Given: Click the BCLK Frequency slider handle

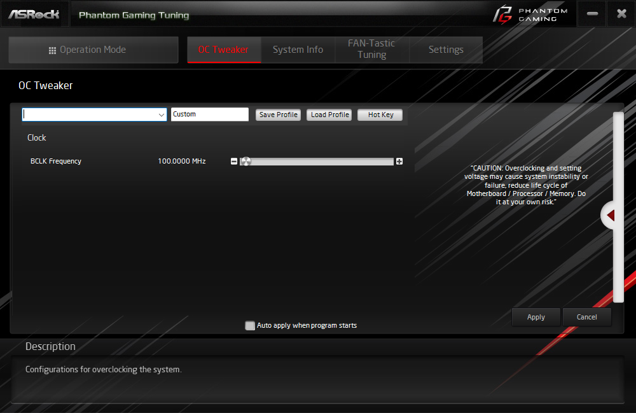Looking at the screenshot, I should click(245, 162).
